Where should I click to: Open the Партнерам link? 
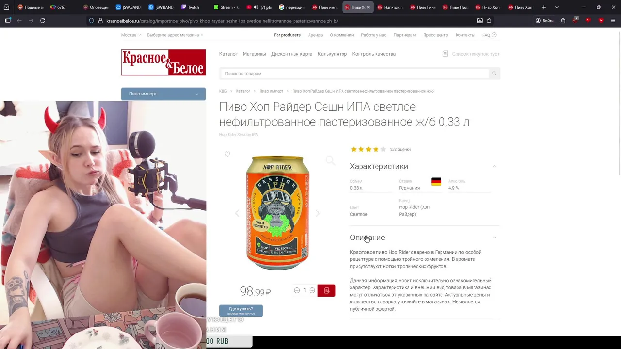click(405, 35)
